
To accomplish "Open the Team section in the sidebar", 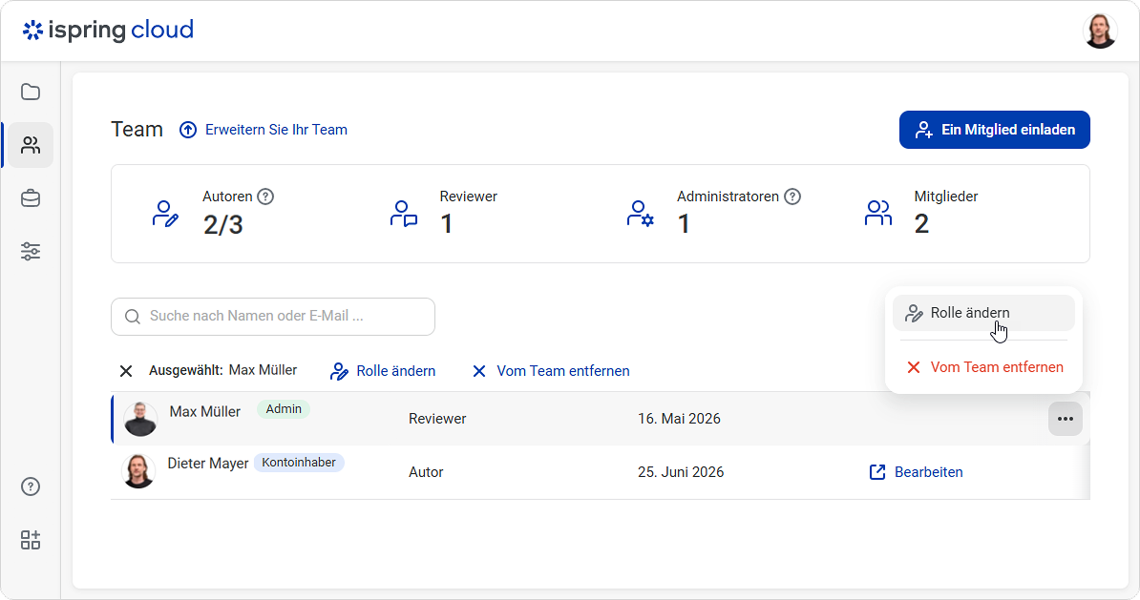I will 31,145.
